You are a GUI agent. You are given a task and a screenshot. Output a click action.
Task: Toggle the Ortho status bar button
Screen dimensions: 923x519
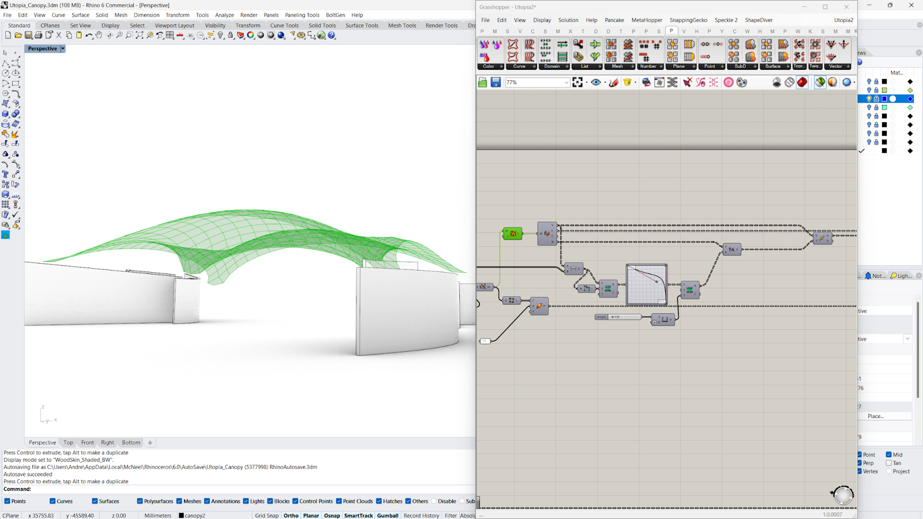click(291, 516)
